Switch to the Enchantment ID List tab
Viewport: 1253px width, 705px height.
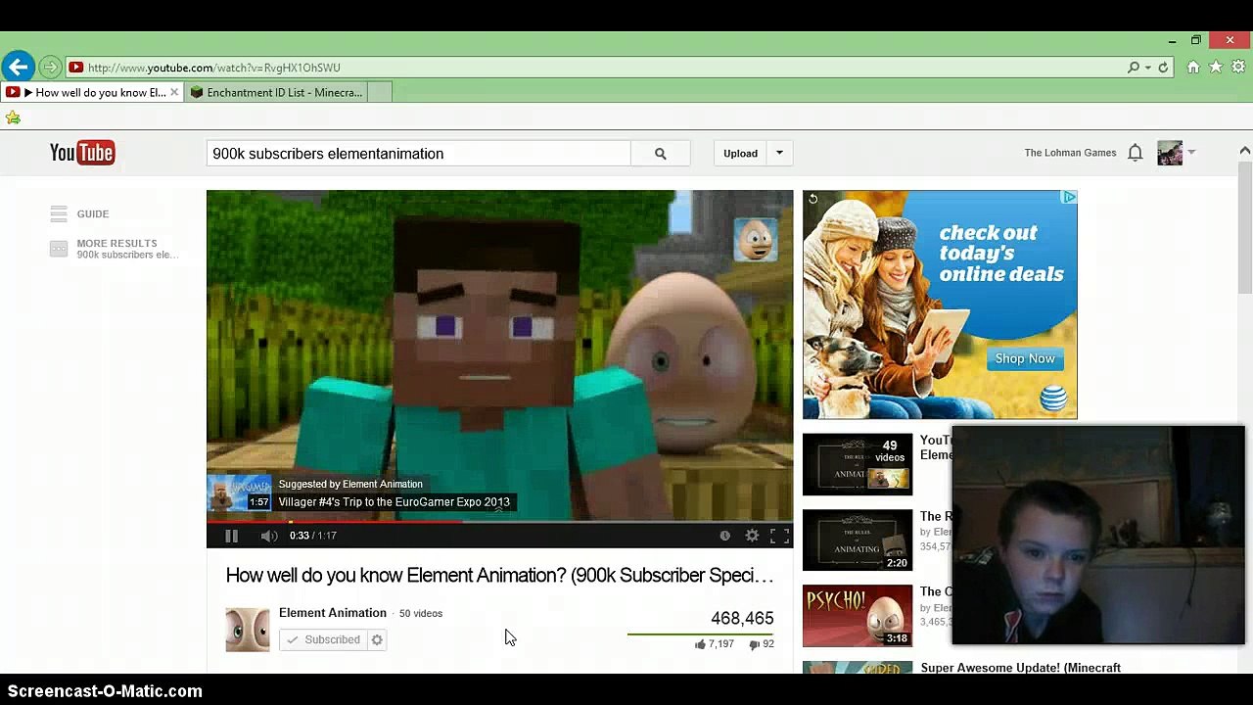(x=275, y=92)
